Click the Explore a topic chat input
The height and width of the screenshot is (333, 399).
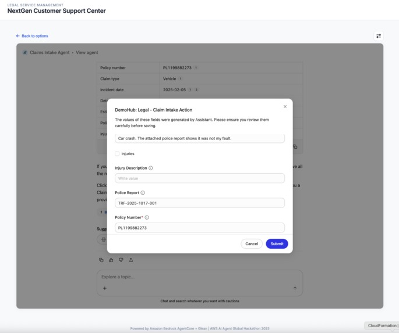pyautogui.click(x=200, y=277)
